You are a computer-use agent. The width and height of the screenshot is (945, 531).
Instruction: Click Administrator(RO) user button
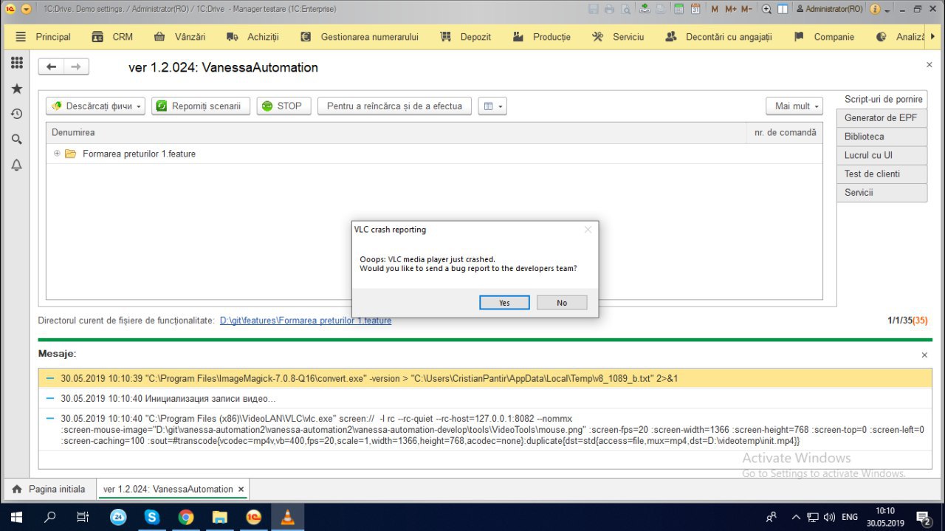(x=828, y=9)
